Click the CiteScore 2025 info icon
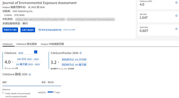 [x=176, y=3]
